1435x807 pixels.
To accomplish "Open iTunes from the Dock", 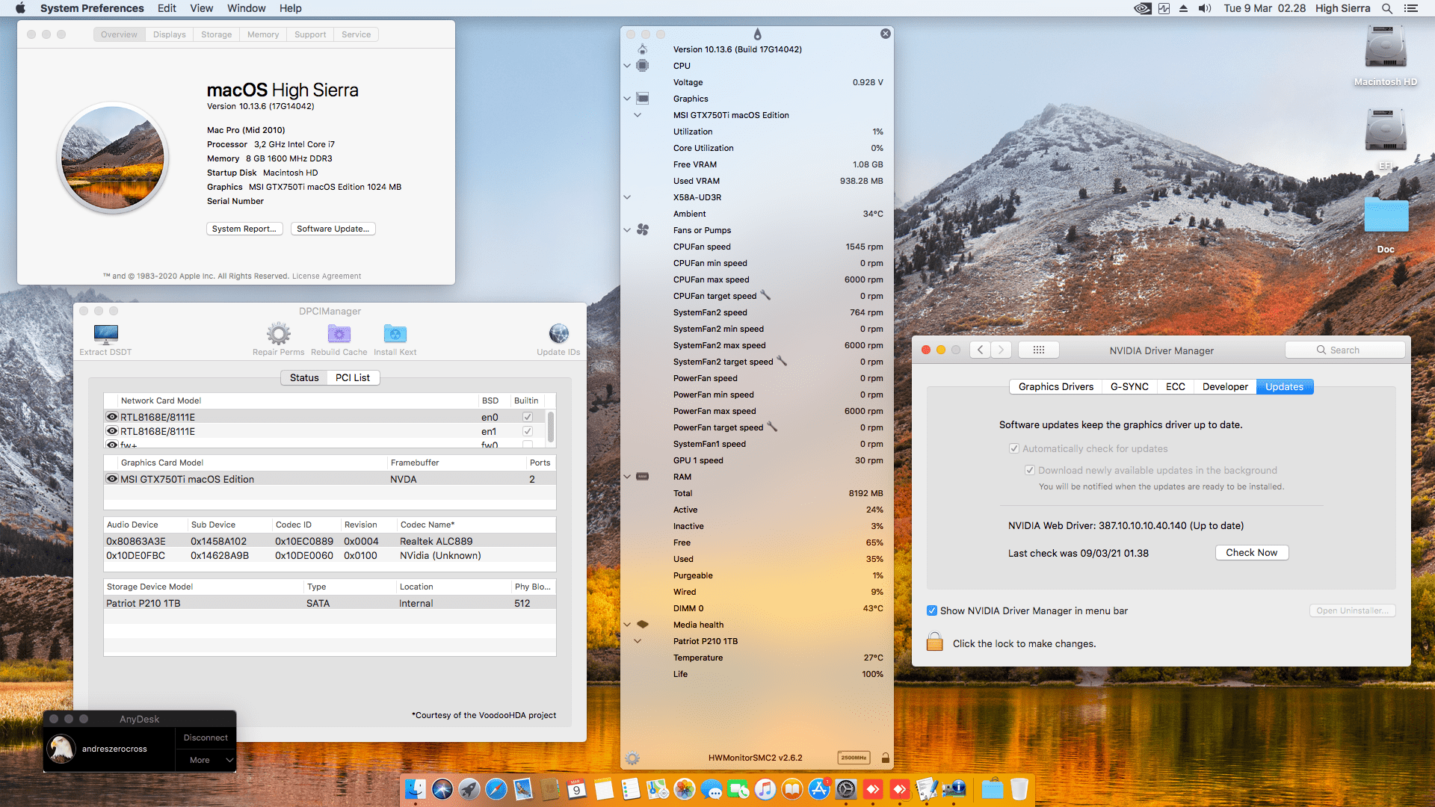I will 765,789.
